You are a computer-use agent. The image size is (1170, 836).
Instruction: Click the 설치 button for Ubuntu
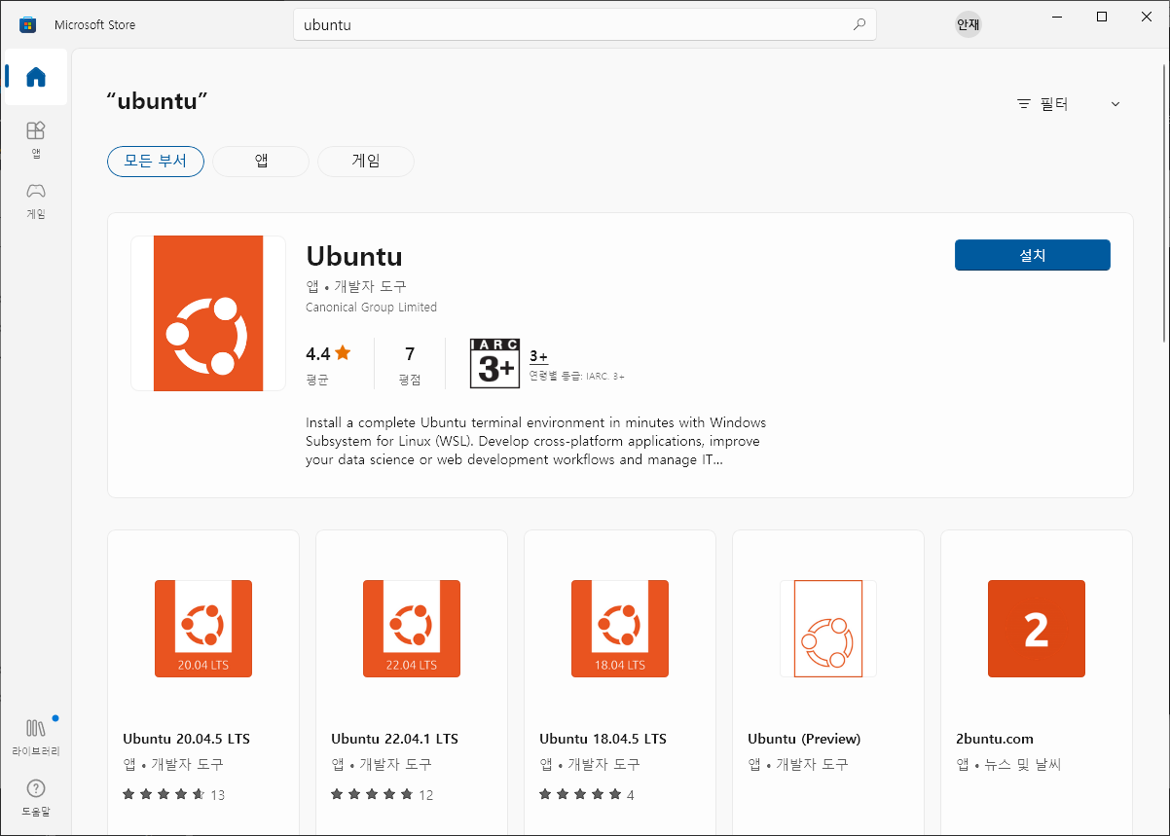pos(1032,255)
